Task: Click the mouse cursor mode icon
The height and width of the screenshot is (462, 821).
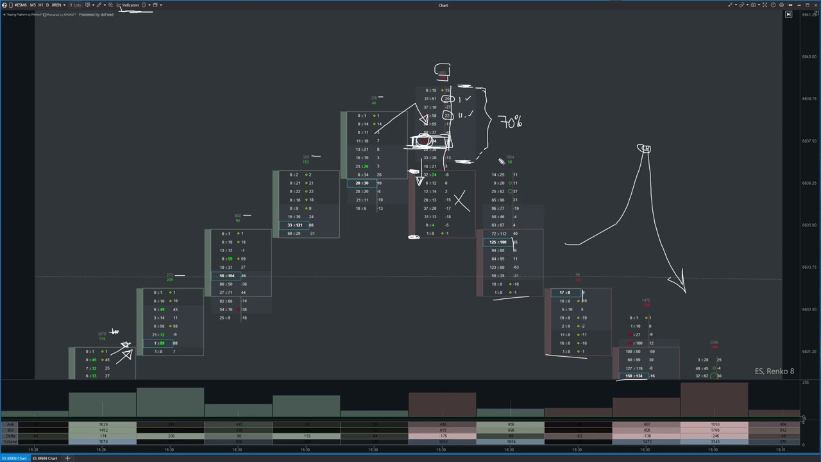Action: (144, 5)
